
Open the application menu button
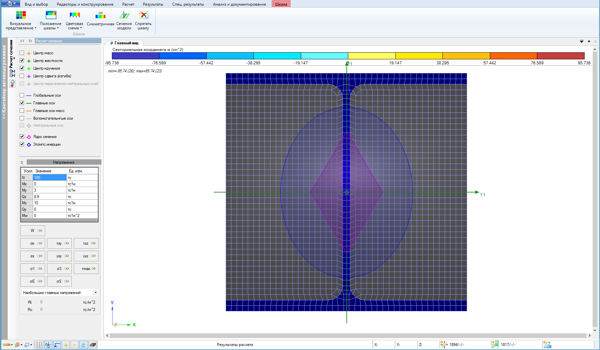coord(10,4)
